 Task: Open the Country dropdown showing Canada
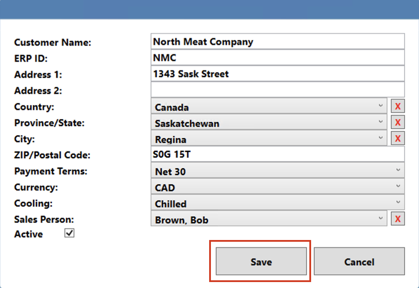pyautogui.click(x=269, y=107)
